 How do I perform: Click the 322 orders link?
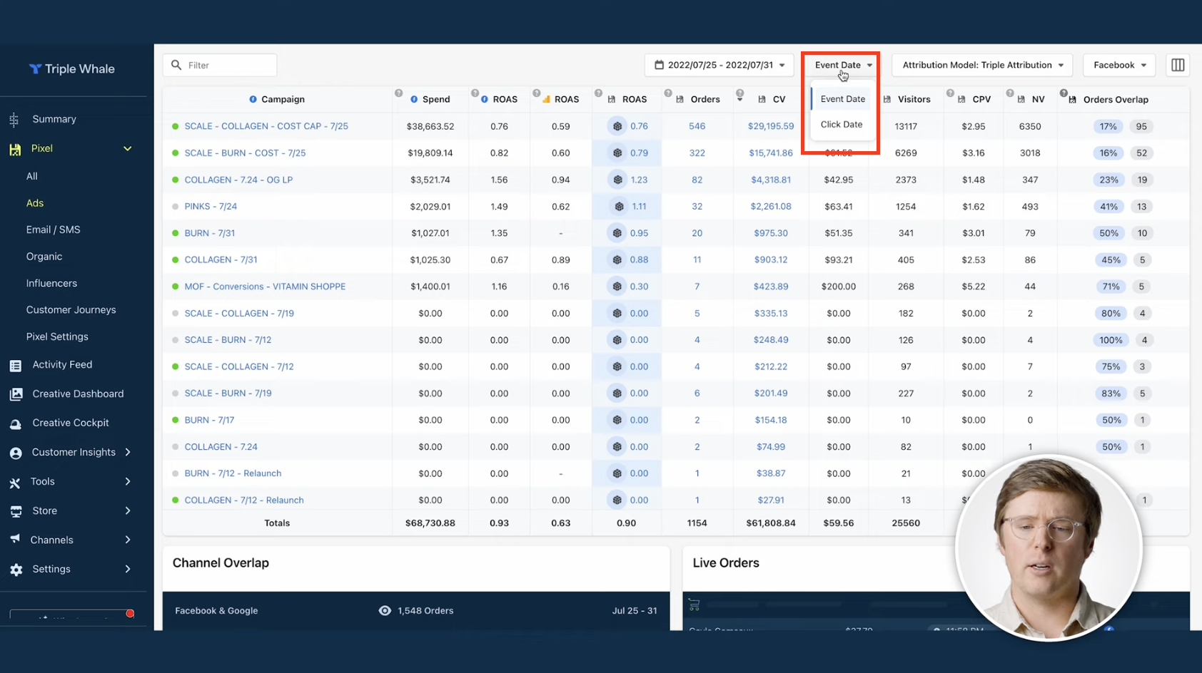(697, 153)
